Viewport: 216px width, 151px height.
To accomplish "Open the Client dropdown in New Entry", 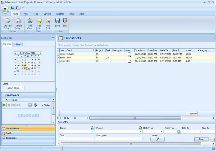I will [x=93, y=132].
